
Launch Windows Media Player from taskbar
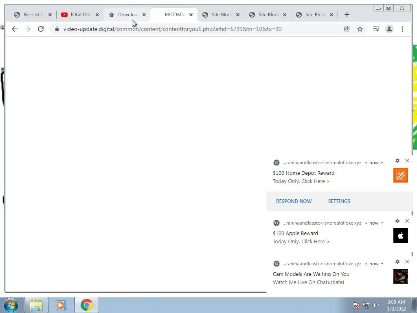coord(61,305)
